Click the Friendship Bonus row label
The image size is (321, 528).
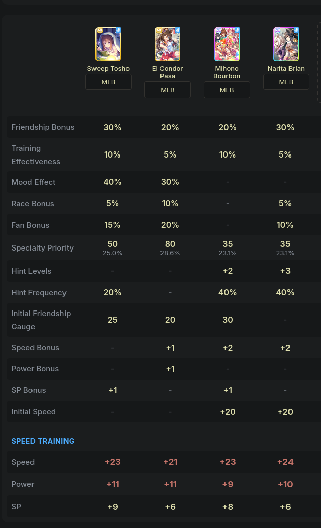[43, 127]
